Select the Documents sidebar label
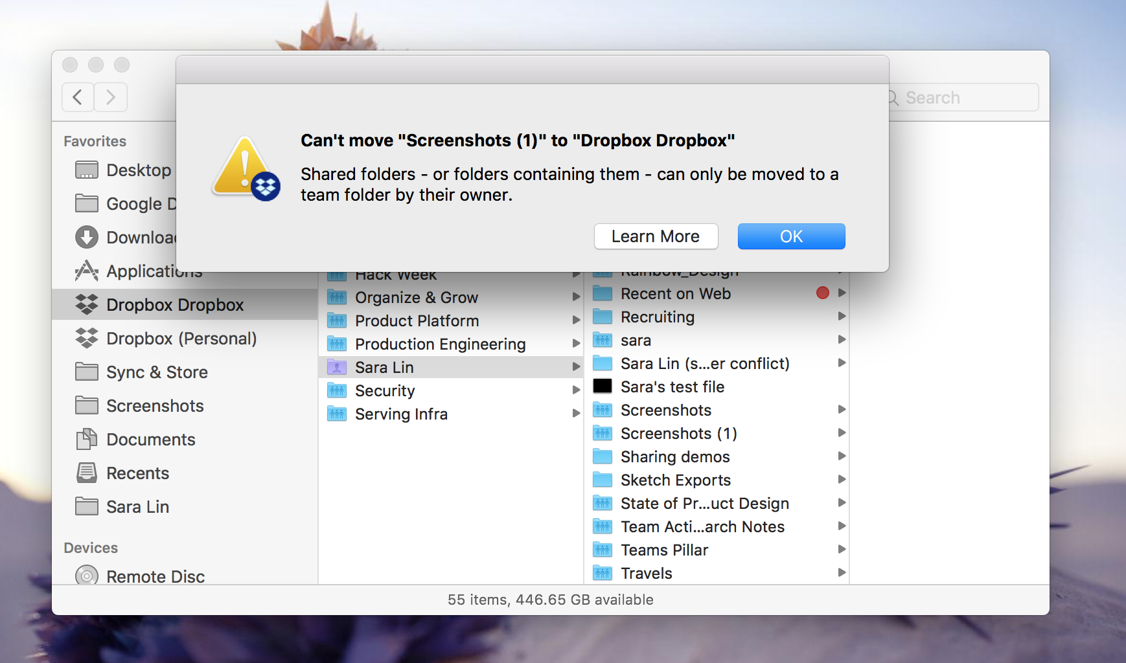The image size is (1126, 663). point(150,440)
